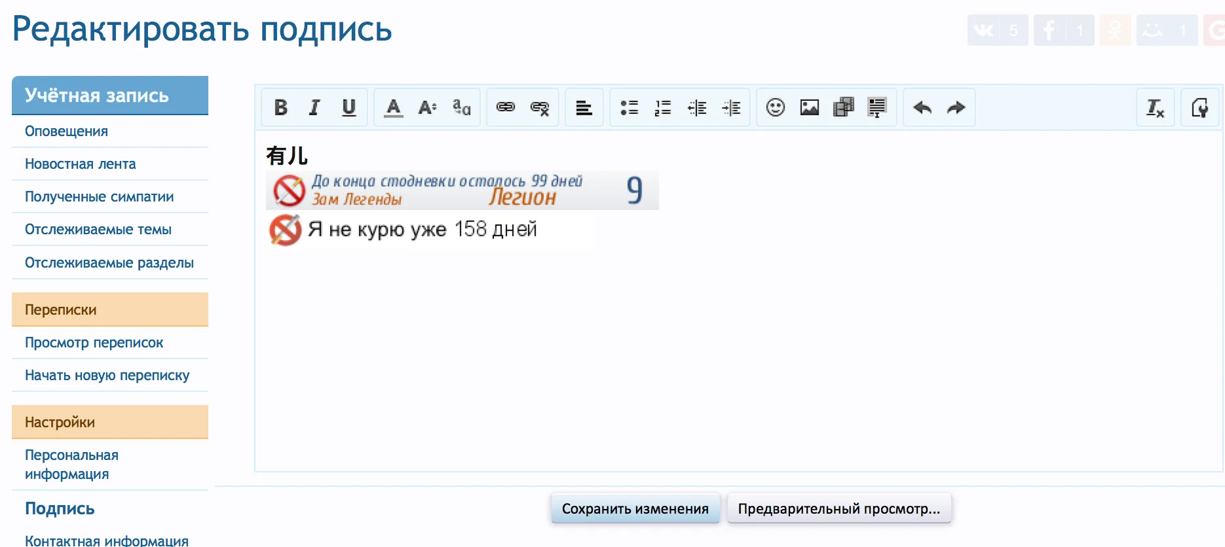This screenshot has width=1225, height=547.
Task: Insert a link with chain icon
Action: pos(506,107)
